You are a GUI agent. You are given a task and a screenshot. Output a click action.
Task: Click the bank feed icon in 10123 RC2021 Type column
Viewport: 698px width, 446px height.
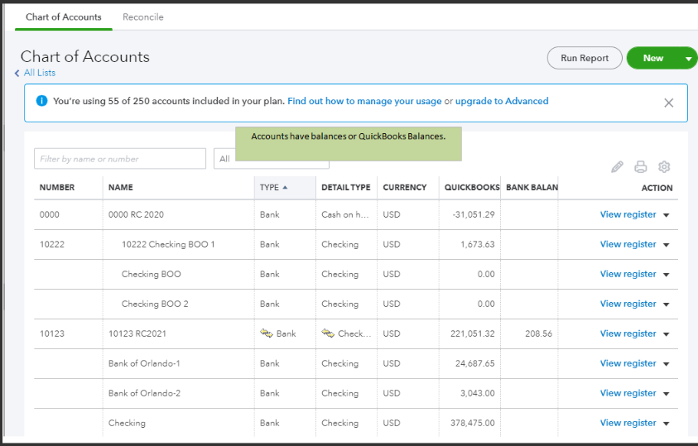[x=267, y=333]
